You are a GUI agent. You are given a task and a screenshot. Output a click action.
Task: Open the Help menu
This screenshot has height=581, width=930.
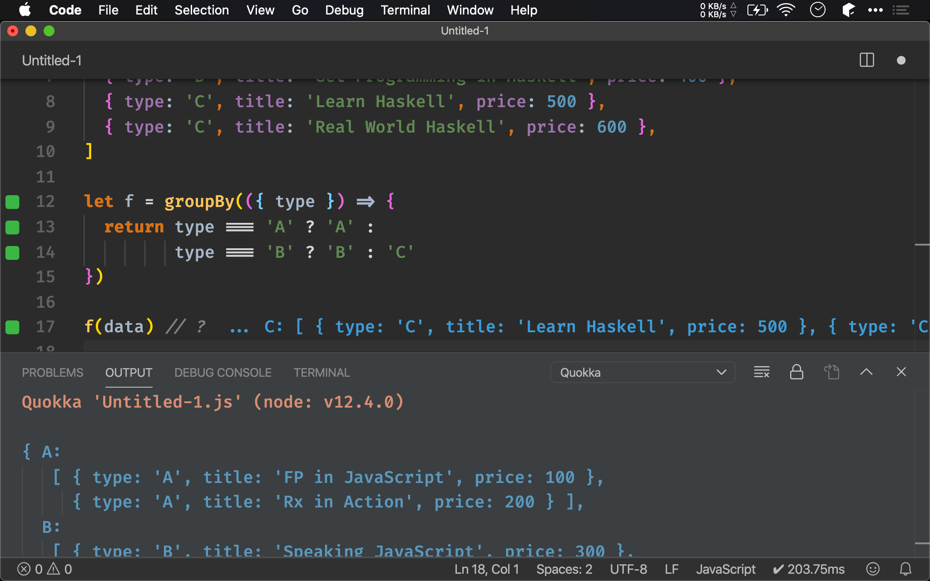click(524, 10)
